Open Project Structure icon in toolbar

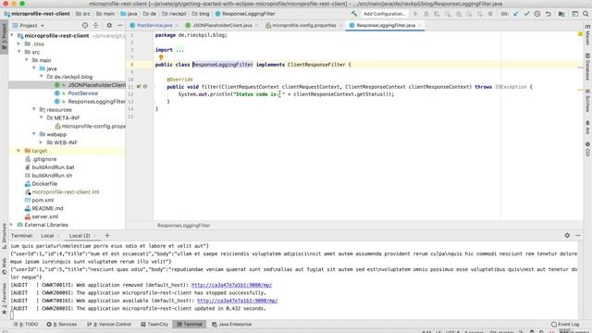click(561, 14)
